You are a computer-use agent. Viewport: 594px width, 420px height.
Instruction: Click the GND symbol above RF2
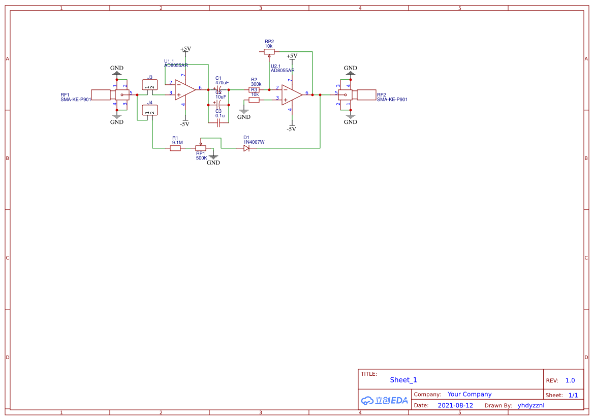(x=351, y=70)
